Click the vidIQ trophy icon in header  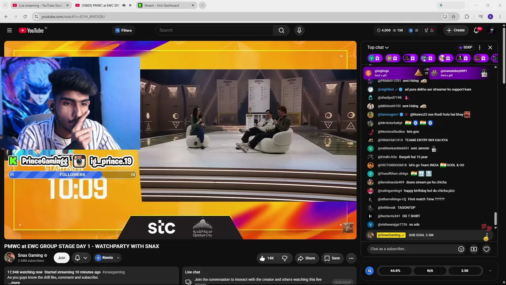click(x=426, y=30)
